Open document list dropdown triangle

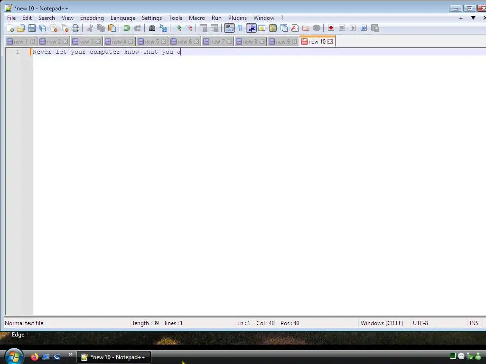473,18
